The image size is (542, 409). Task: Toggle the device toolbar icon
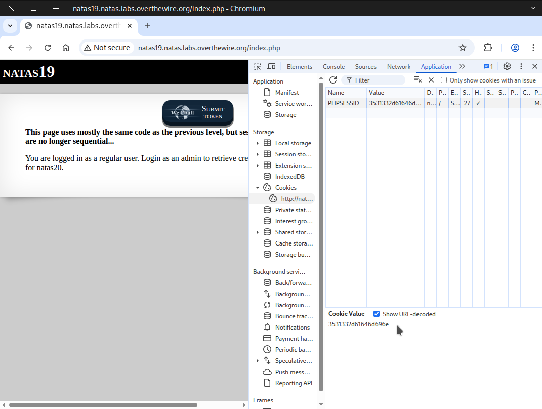pyautogui.click(x=271, y=66)
